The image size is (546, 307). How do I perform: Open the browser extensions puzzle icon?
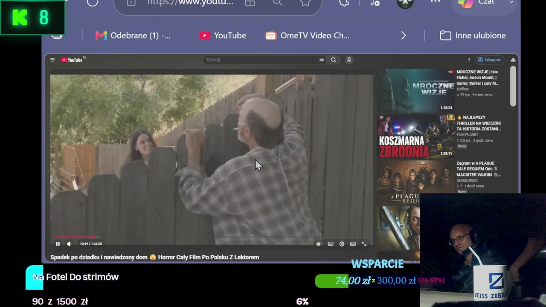[x=344, y=3]
